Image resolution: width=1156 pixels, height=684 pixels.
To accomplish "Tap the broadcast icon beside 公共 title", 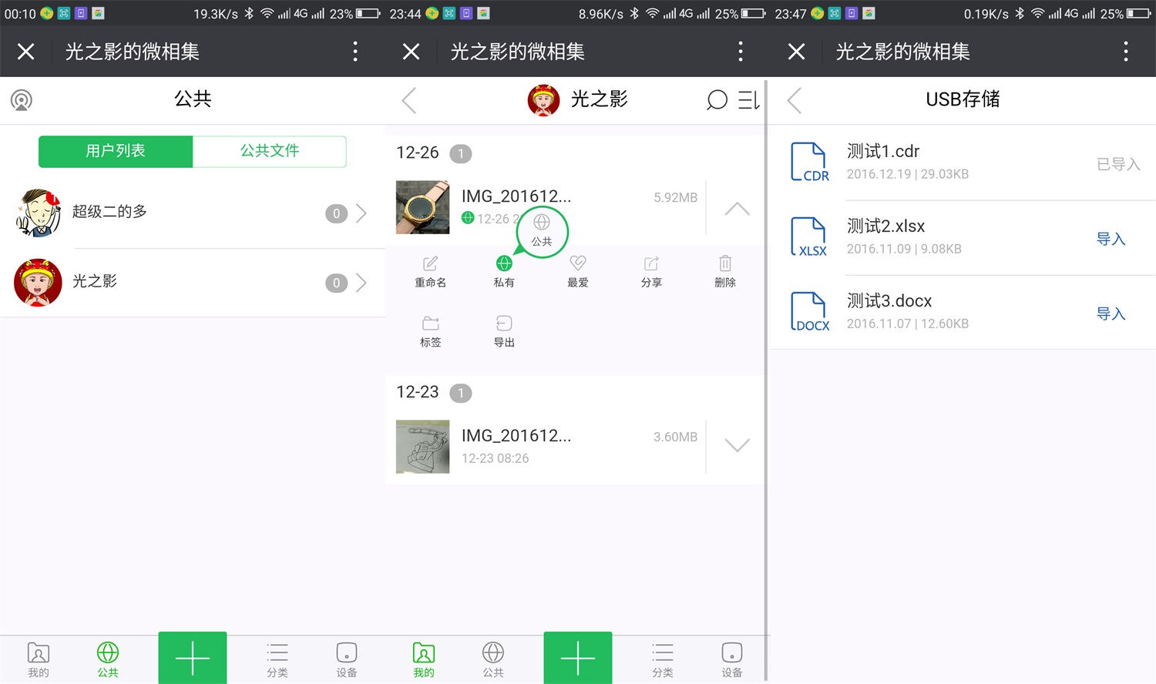I will (22, 100).
